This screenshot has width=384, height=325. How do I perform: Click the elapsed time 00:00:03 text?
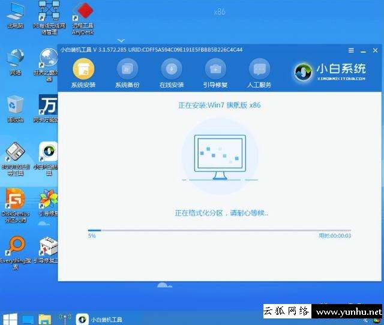(x=335, y=236)
